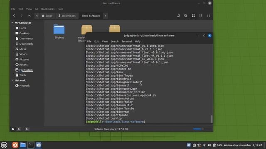Open the network tray icon

204,145
